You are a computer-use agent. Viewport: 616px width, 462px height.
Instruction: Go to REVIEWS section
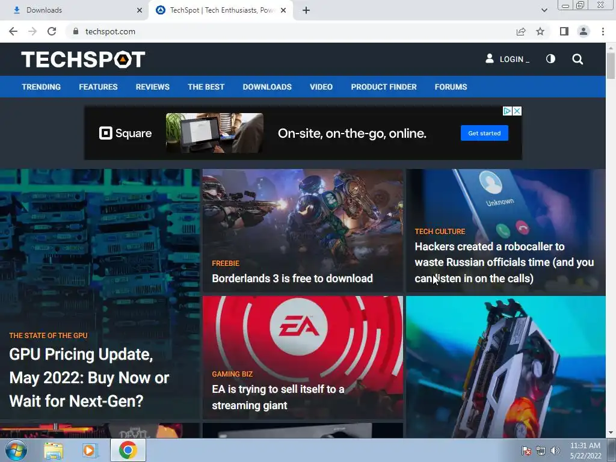pos(152,87)
